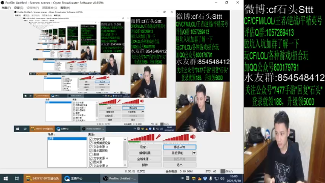Open the 档案(F) menu
Screen dimensions: 325x183
[6, 8]
